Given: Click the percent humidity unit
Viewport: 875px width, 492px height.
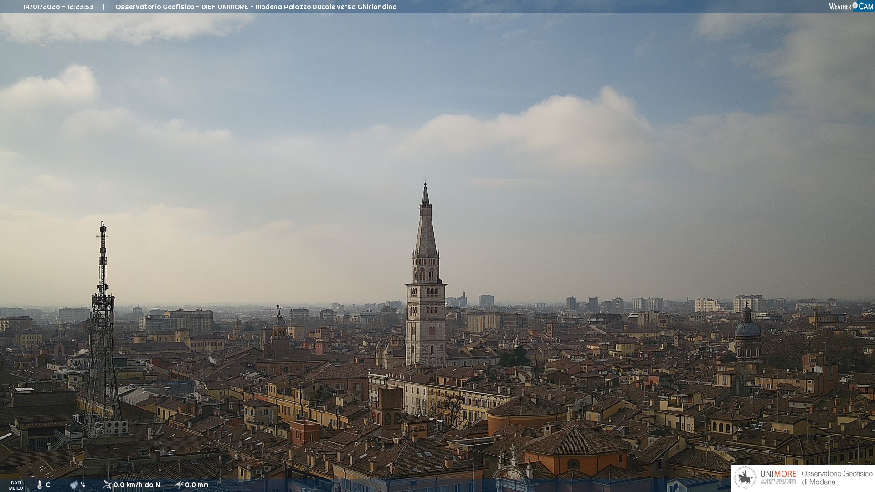Looking at the screenshot, I should [82, 485].
